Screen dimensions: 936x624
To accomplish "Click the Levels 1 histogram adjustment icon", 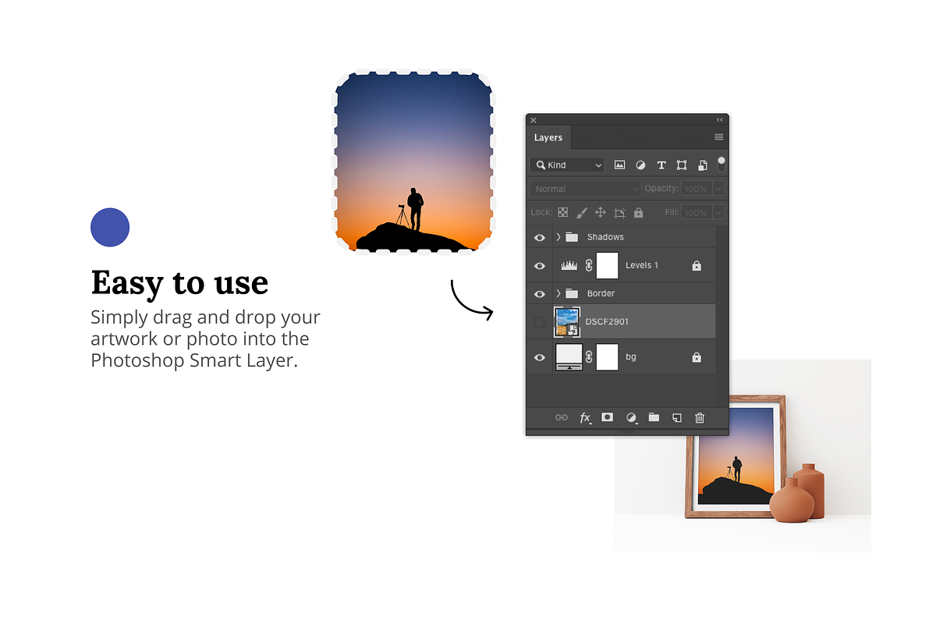I will point(569,265).
